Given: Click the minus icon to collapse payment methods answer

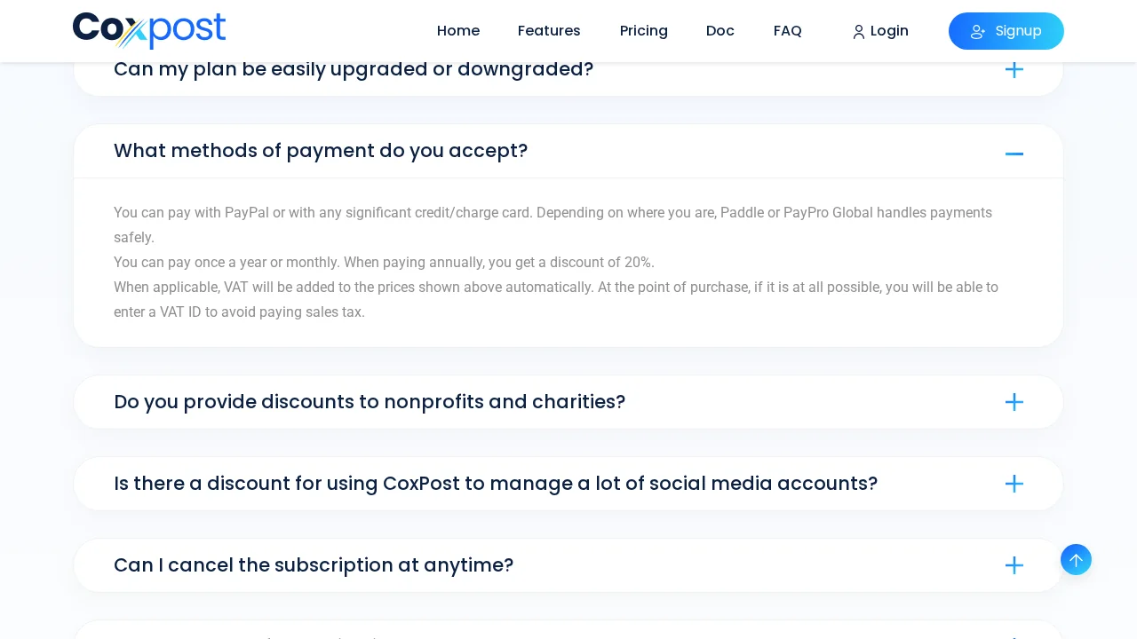Looking at the screenshot, I should [x=1014, y=154].
